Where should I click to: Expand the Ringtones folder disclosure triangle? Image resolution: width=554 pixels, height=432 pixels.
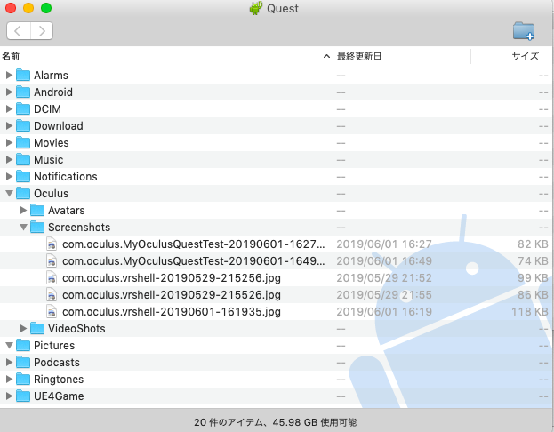click(9, 380)
